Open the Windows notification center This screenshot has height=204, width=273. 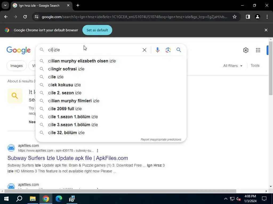coord(264,199)
